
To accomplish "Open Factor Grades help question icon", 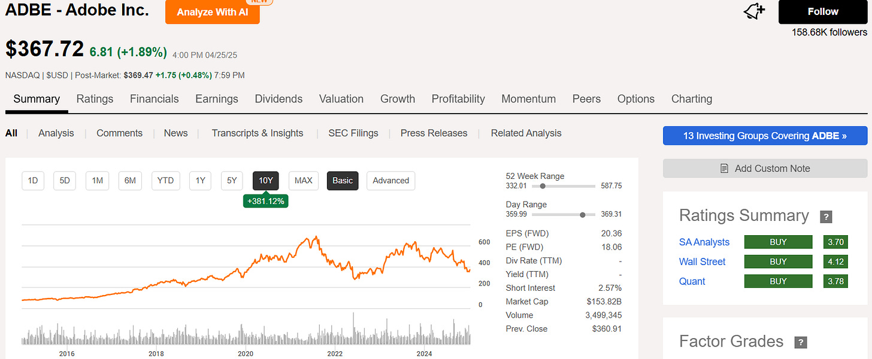I will (x=801, y=342).
